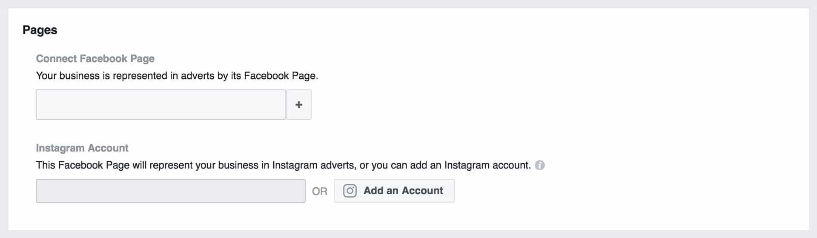
Task: Focus the Connect Facebook Page input field
Action: 161,105
